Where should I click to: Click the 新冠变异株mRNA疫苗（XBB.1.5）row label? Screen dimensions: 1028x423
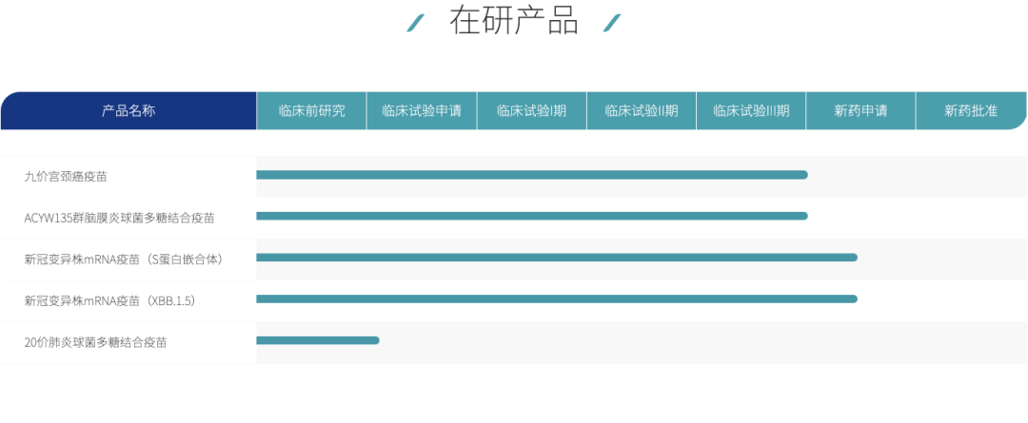[x=111, y=300]
